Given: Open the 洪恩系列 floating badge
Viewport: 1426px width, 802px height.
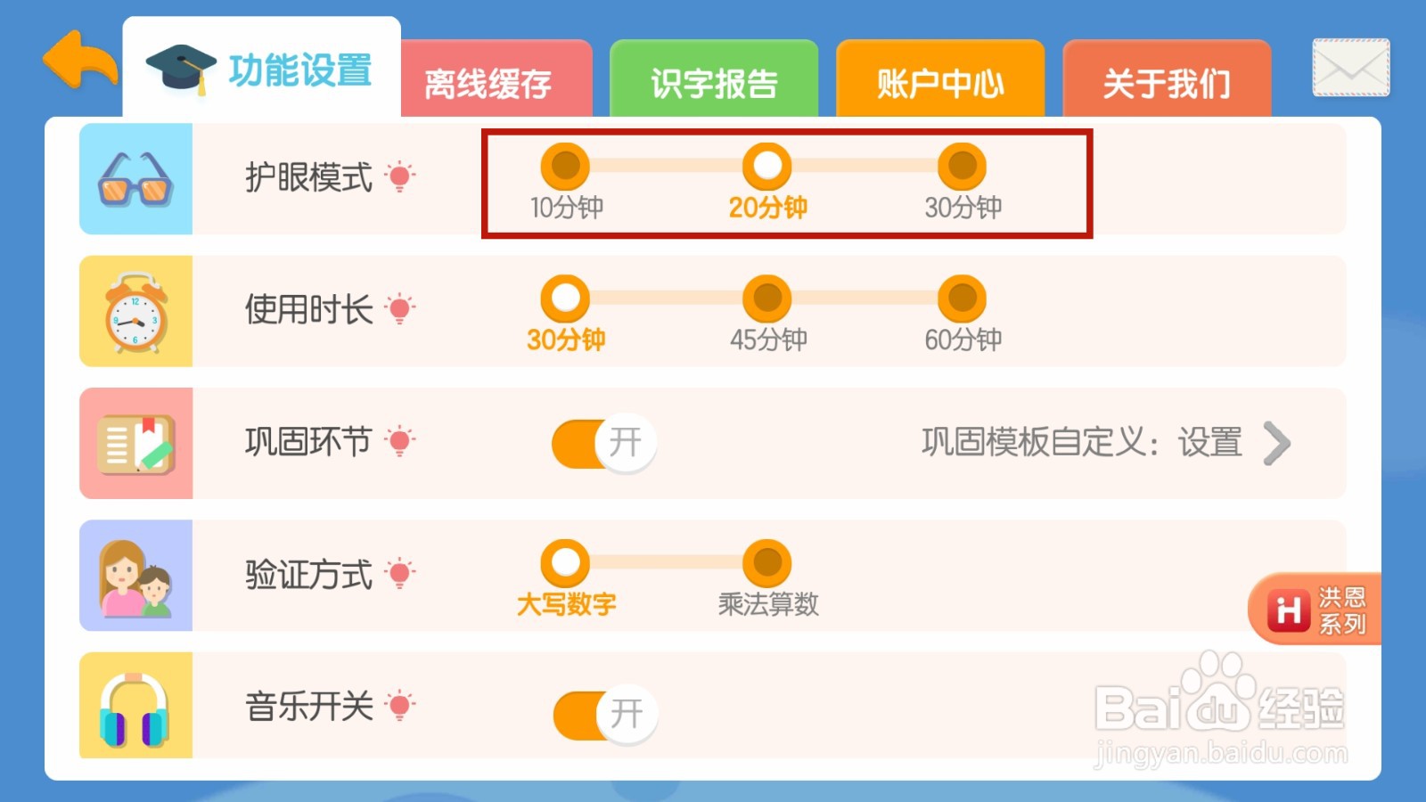Looking at the screenshot, I should (1315, 610).
